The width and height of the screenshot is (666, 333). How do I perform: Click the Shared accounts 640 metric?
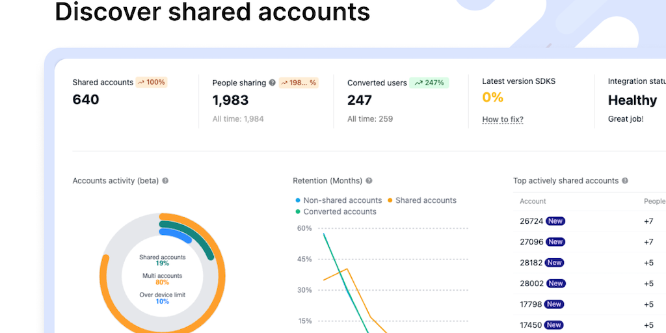click(86, 100)
